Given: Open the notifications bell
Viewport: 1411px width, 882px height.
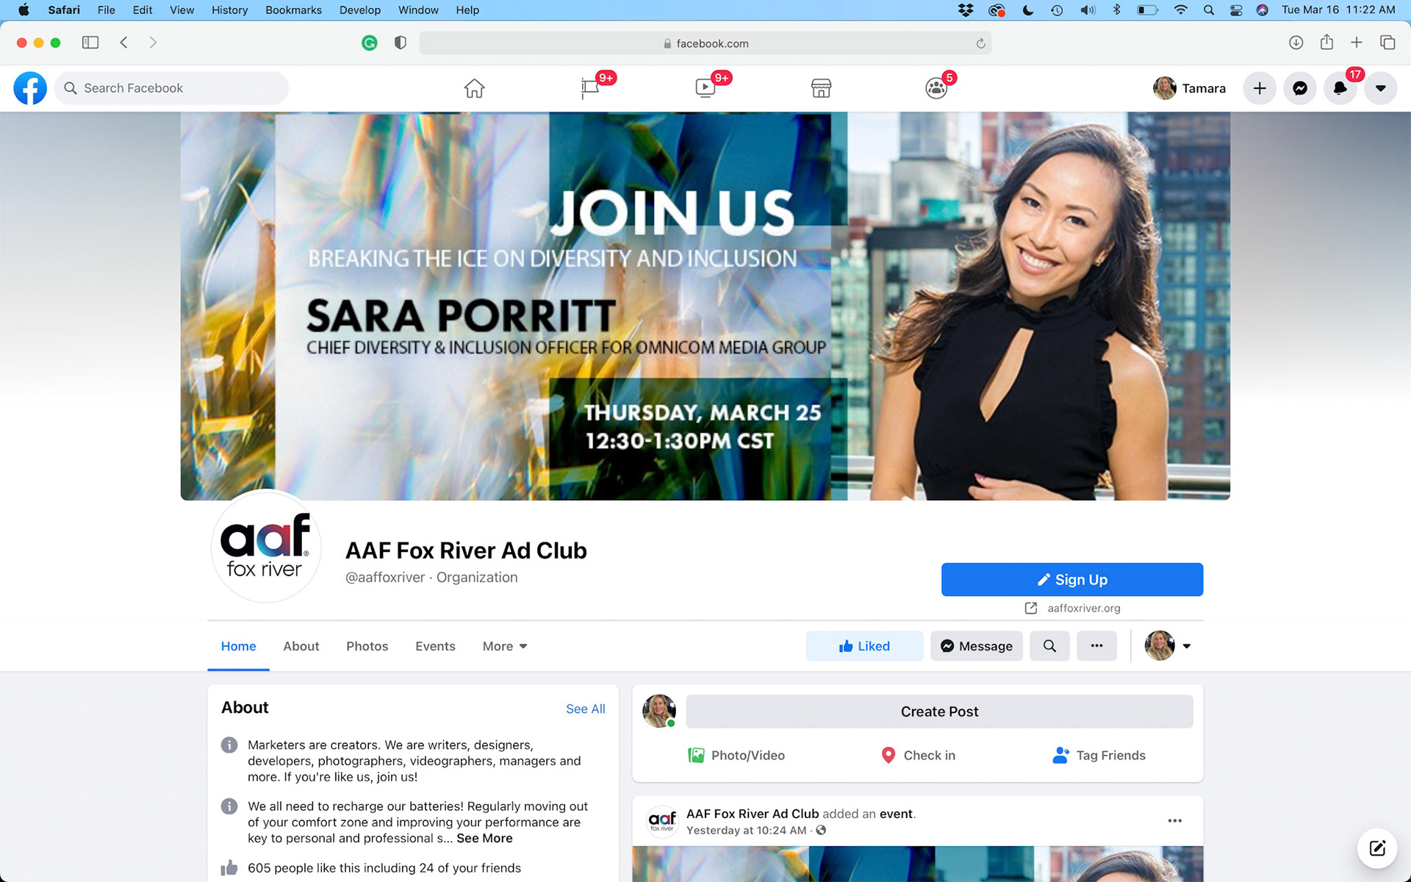Looking at the screenshot, I should click(1340, 88).
